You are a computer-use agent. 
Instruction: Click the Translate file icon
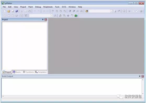(x=5, y=15)
